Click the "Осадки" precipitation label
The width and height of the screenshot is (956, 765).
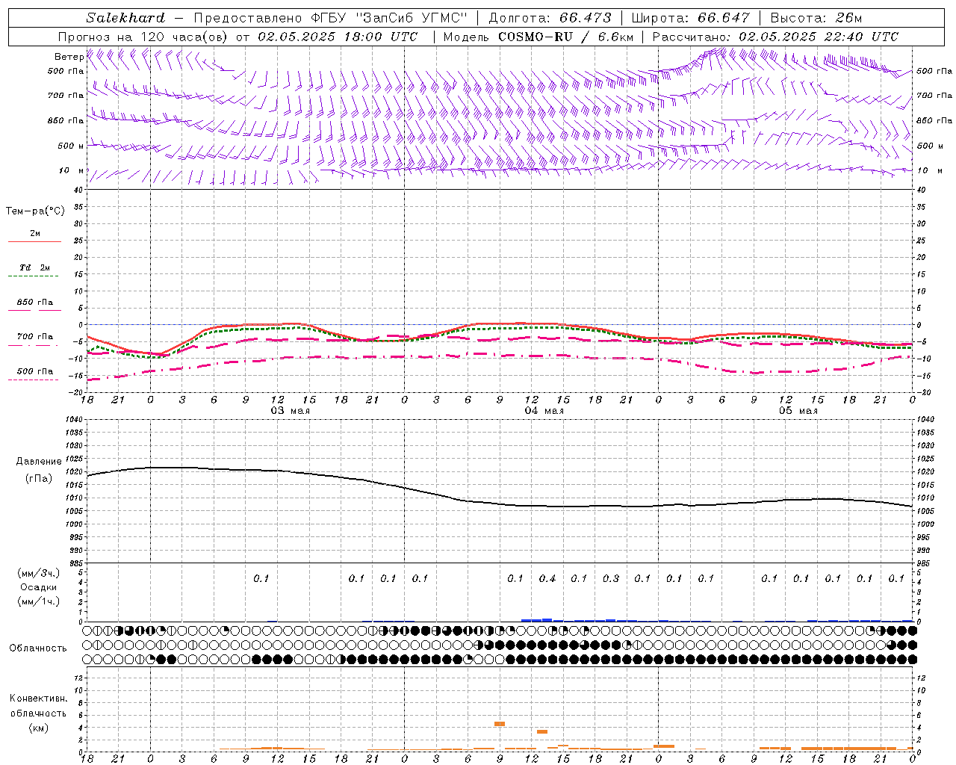(x=39, y=587)
